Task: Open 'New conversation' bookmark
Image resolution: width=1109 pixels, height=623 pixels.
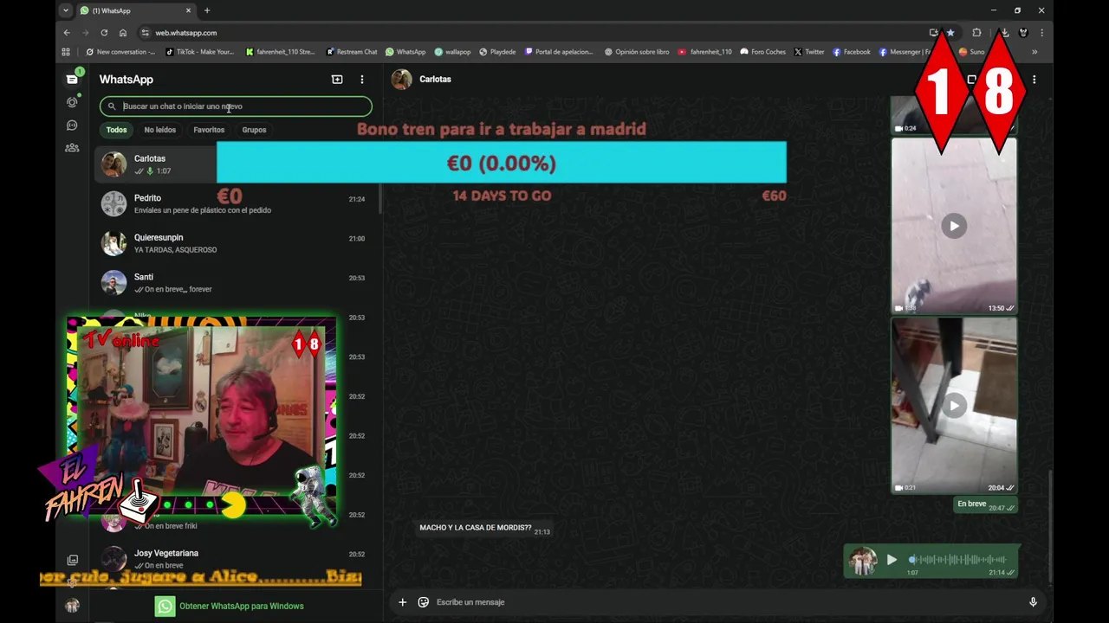Action: tap(120, 52)
